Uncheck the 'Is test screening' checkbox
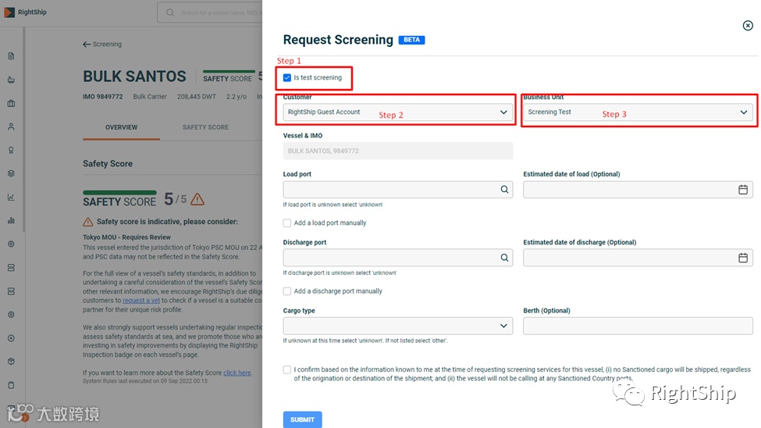This screenshot has height=428, width=761. tap(287, 78)
